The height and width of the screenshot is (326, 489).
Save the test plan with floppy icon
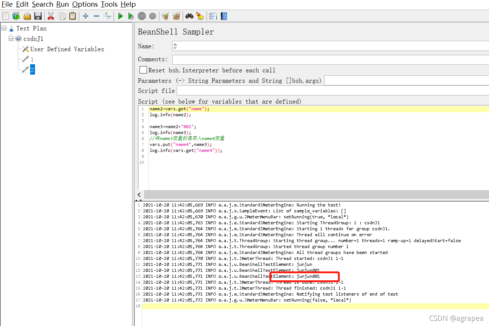pos(38,16)
